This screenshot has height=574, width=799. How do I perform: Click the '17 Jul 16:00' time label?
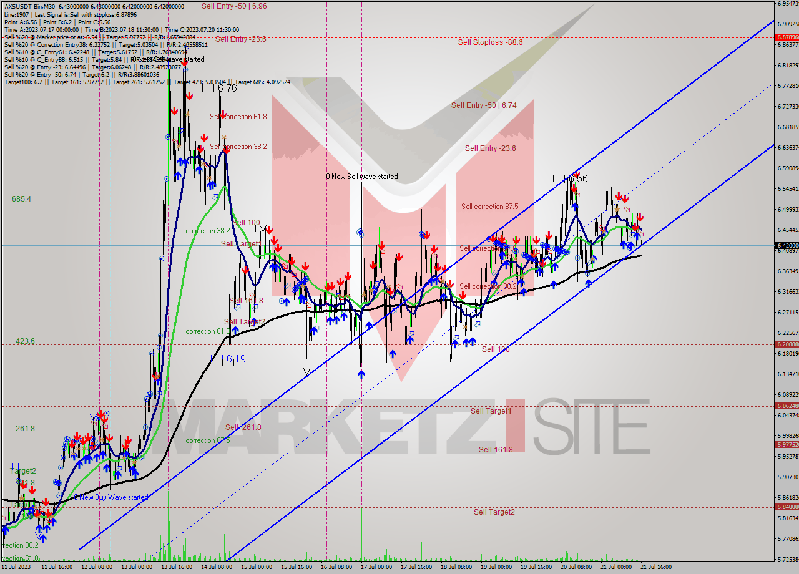[418, 567]
